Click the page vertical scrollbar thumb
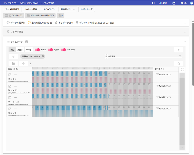Image resolution: width=194 pixels, height=155 pixels. coord(193,54)
